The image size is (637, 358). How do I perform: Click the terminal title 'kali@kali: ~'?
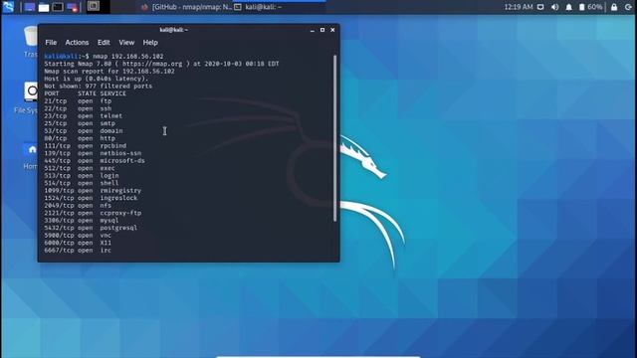pyautogui.click(x=173, y=30)
